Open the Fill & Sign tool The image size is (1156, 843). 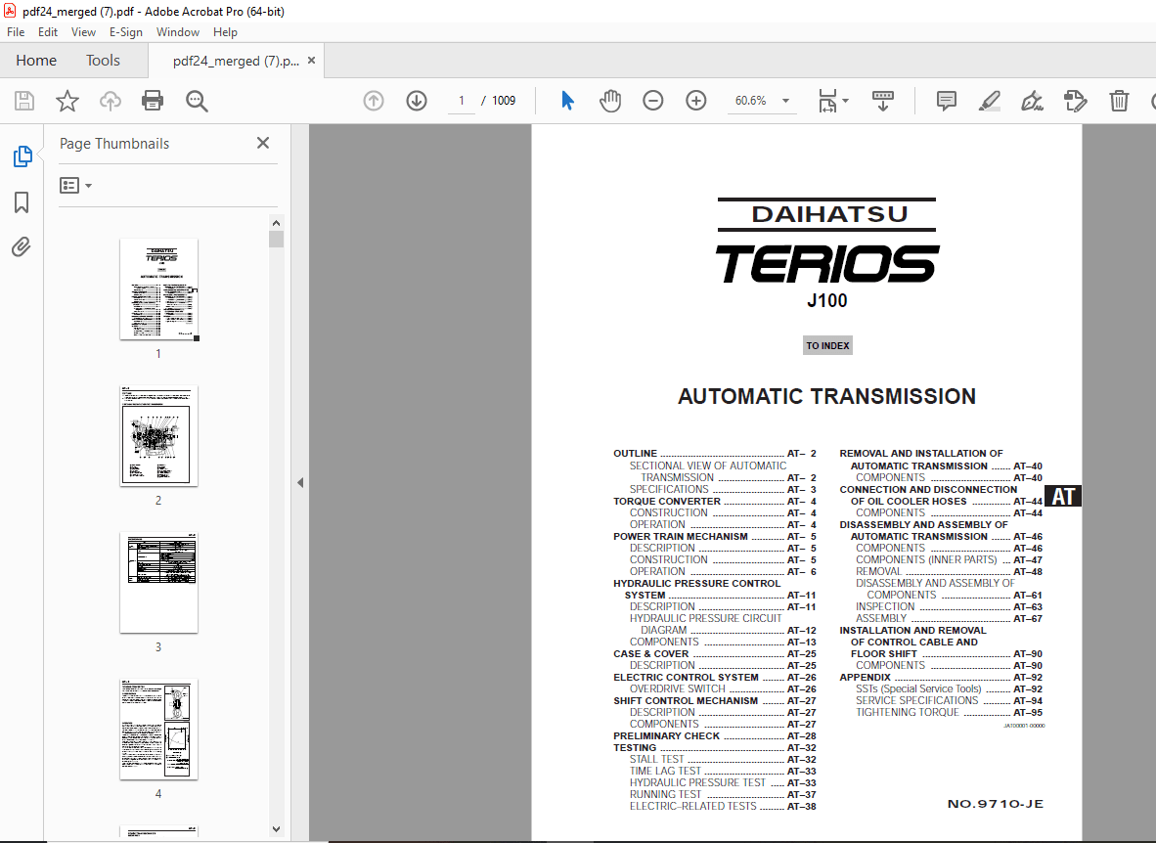1032,100
